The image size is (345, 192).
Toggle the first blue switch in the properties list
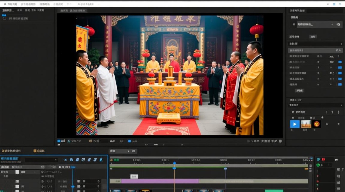[340, 62]
